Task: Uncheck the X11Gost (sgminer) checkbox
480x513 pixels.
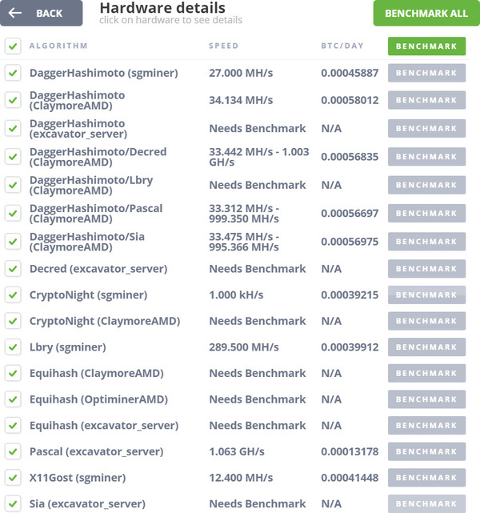Action: point(12,478)
